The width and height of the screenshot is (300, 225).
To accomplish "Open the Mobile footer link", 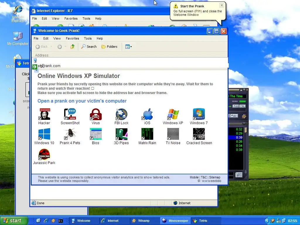I will click(194, 177).
